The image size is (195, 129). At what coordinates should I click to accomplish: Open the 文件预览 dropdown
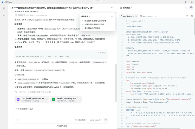point(126,8)
